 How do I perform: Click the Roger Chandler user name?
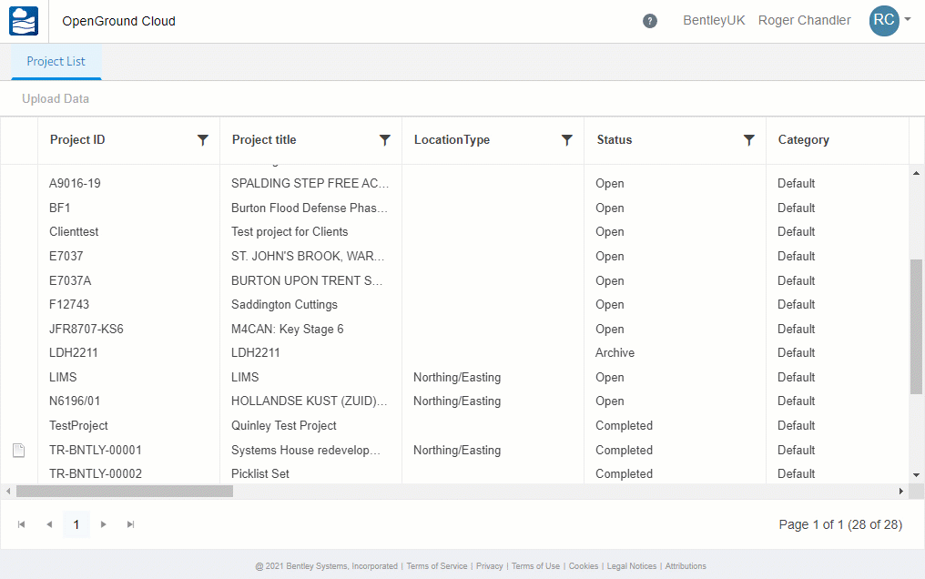point(805,21)
